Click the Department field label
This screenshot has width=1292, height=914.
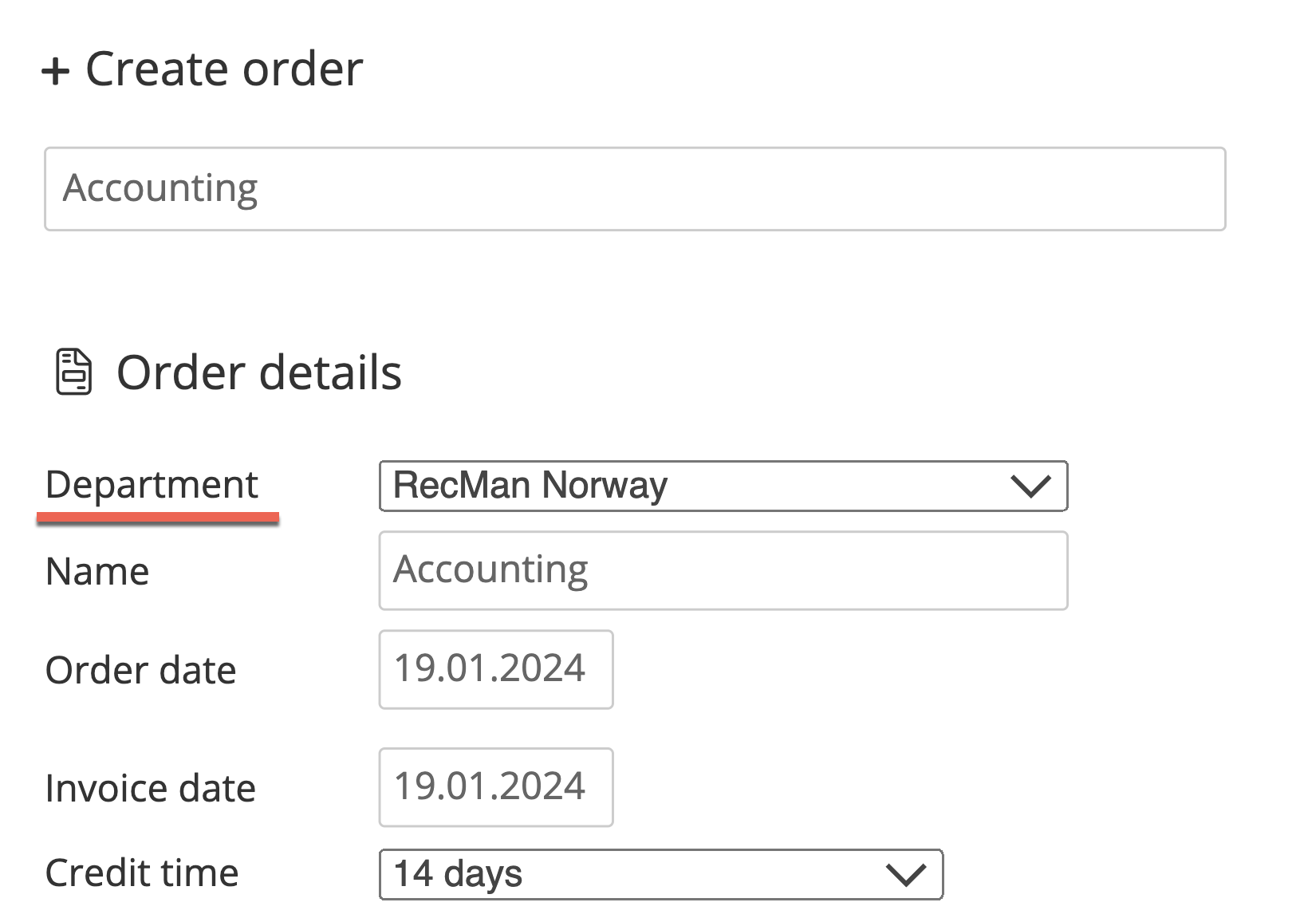(152, 485)
